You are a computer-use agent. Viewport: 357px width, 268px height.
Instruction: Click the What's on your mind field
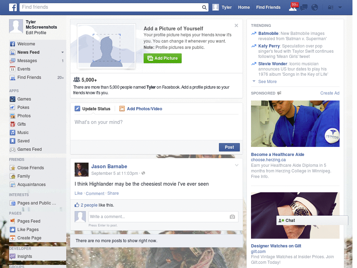157,126
